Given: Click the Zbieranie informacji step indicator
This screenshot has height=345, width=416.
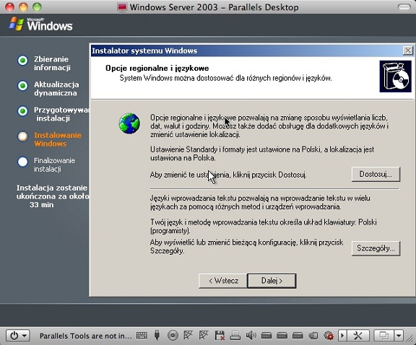Looking at the screenshot, I should click(22, 61).
